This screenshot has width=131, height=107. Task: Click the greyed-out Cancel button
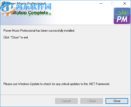(66, 101)
